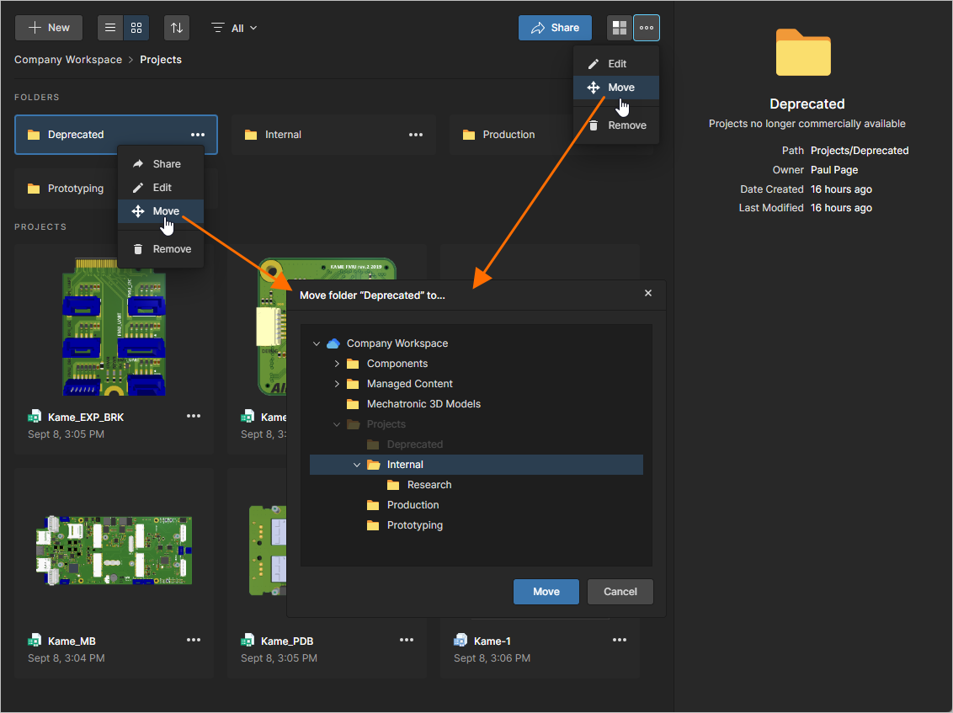Collapse the Internal folder in tree
Image resolution: width=953 pixels, height=713 pixels.
pyautogui.click(x=357, y=465)
